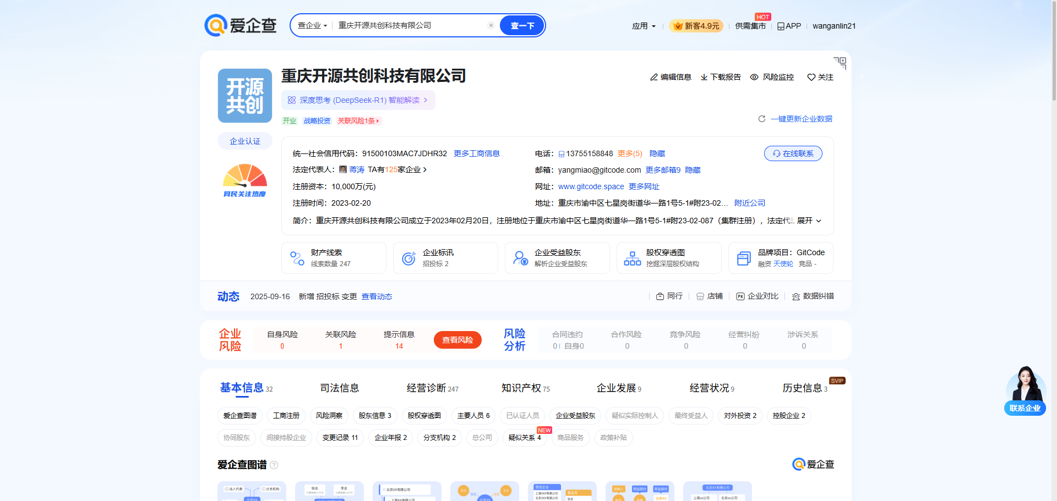The height and width of the screenshot is (501, 1057).
Task: Open 编辑信息 with the pencil icon
Action: point(653,77)
